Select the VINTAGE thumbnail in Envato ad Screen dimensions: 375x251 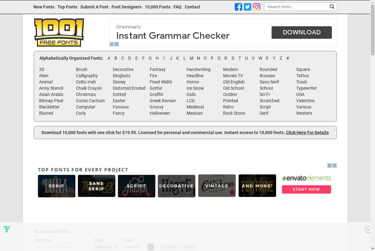[217, 186]
